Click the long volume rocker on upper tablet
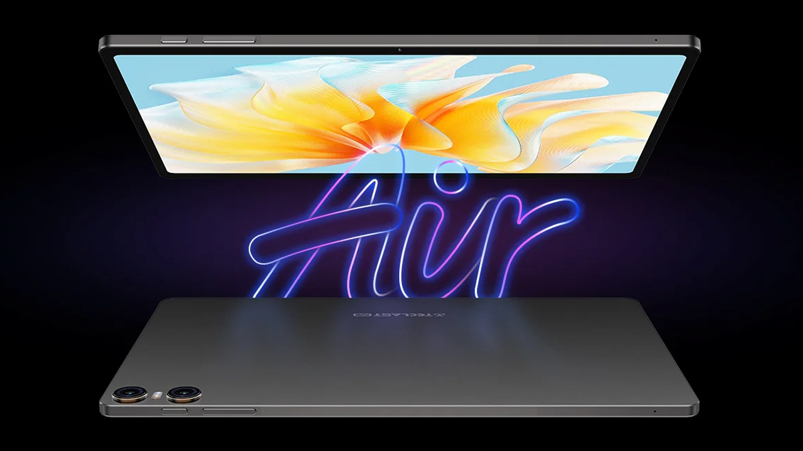The height and width of the screenshot is (451, 803). 229,41
